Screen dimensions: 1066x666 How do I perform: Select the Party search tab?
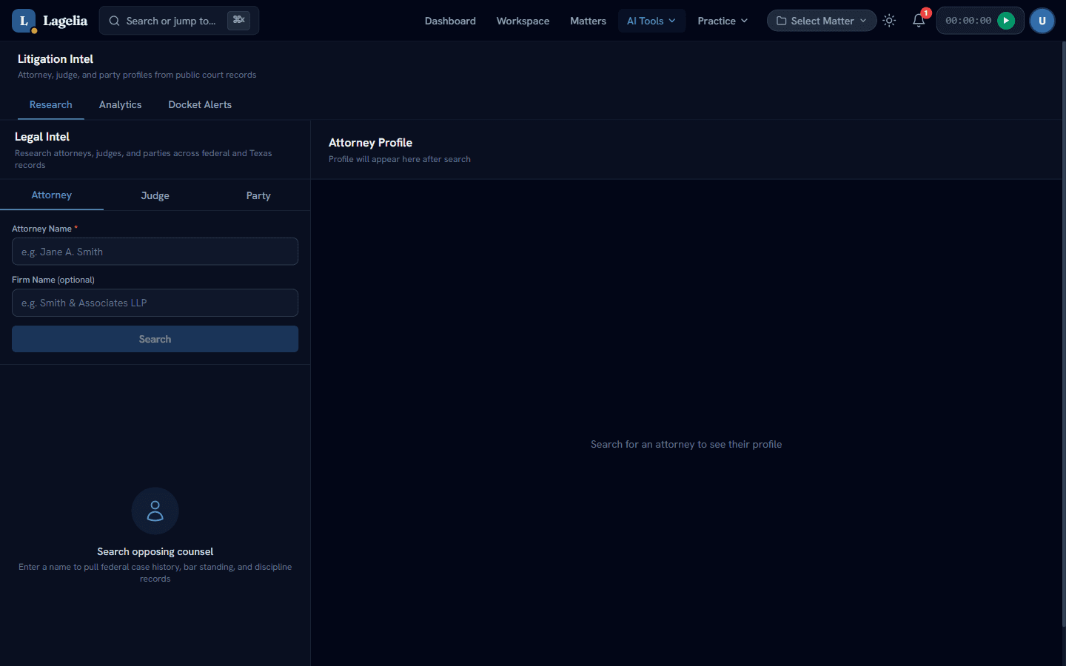point(258,195)
